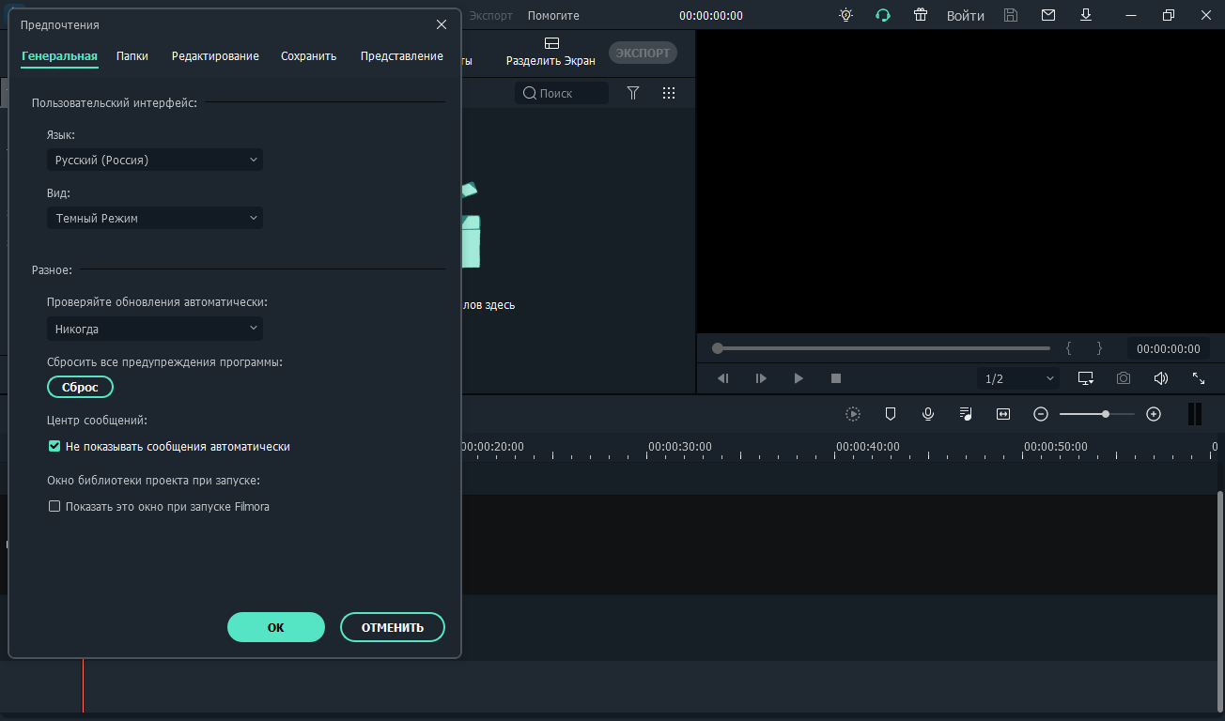
Task: Click the grid view icon
Action: pyautogui.click(x=669, y=93)
